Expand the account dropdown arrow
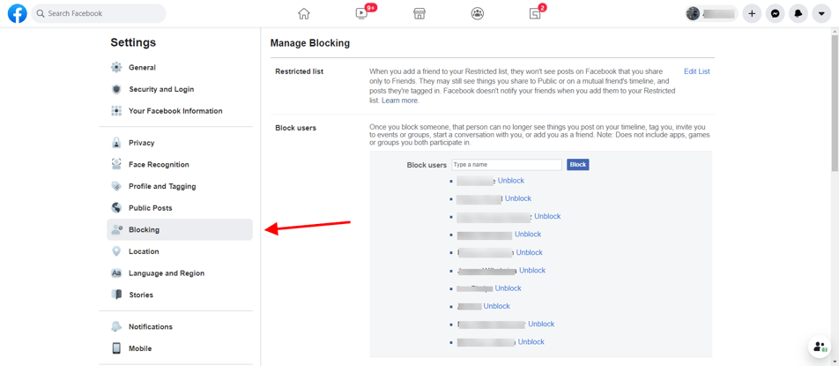839x366 pixels. pos(821,14)
